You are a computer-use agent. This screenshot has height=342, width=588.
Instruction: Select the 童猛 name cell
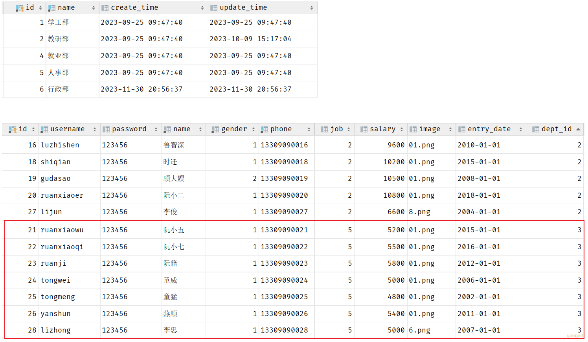(184, 297)
